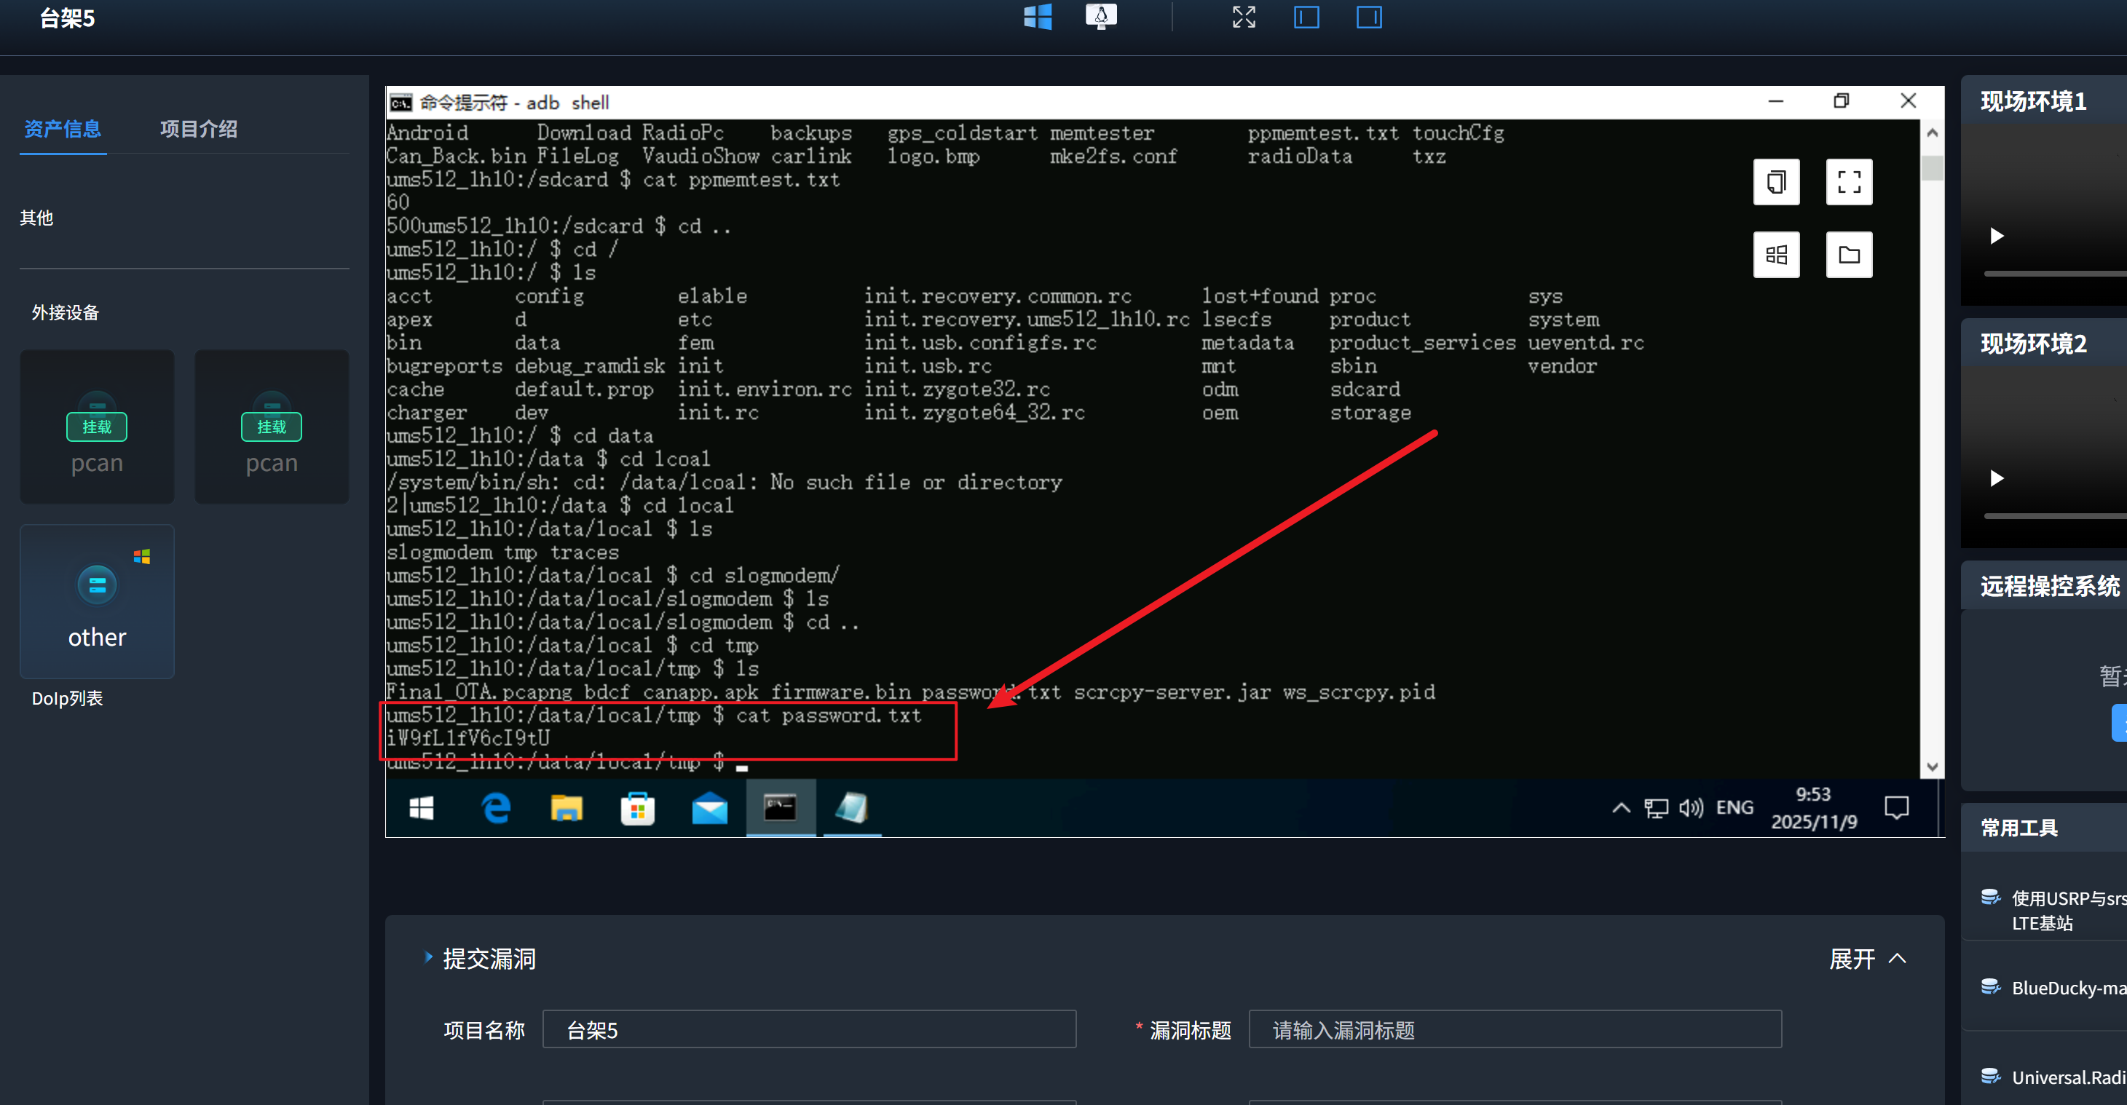Click the clipboard copy overlay icon
This screenshot has width=2127, height=1105.
[x=1775, y=181]
